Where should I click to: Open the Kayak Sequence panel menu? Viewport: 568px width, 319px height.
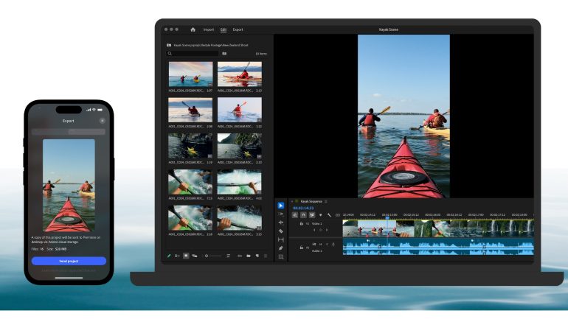pyautogui.click(x=326, y=201)
